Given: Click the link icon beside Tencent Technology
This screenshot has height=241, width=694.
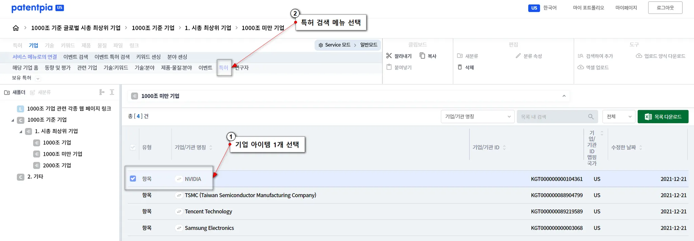Looking at the screenshot, I should coord(179,212).
